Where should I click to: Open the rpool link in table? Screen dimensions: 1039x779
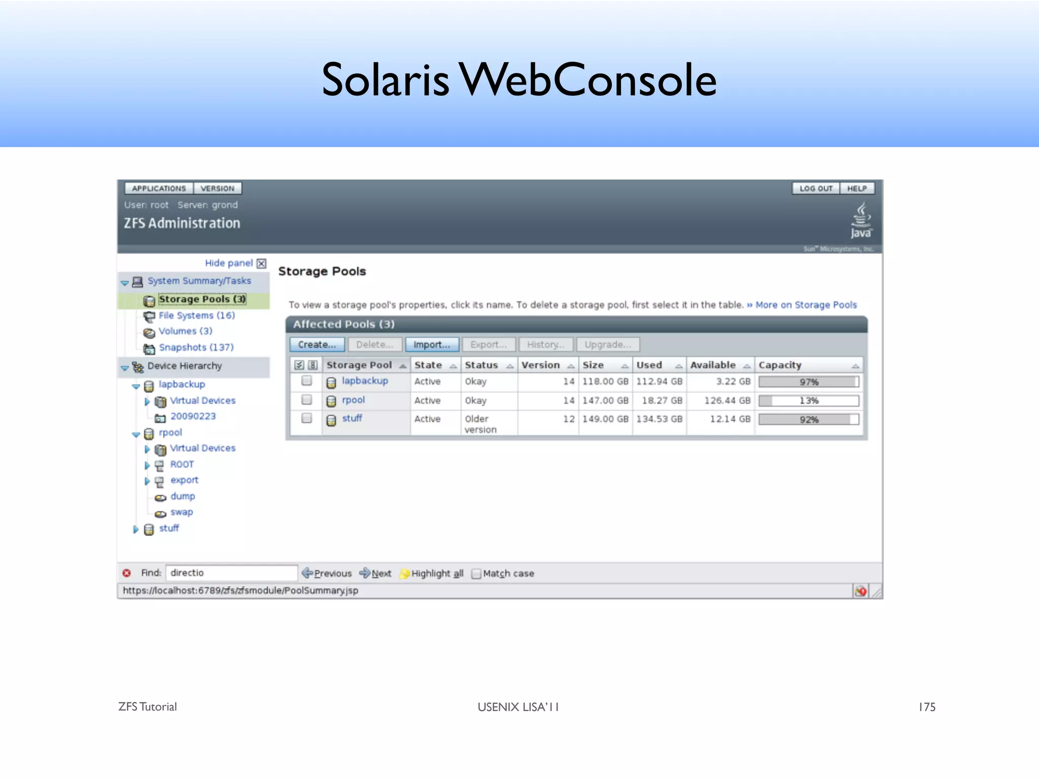tap(353, 400)
